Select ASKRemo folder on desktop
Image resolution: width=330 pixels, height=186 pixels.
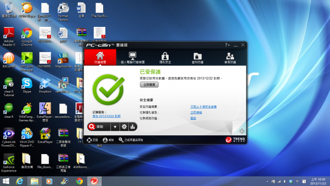pyautogui.click(x=81, y=161)
